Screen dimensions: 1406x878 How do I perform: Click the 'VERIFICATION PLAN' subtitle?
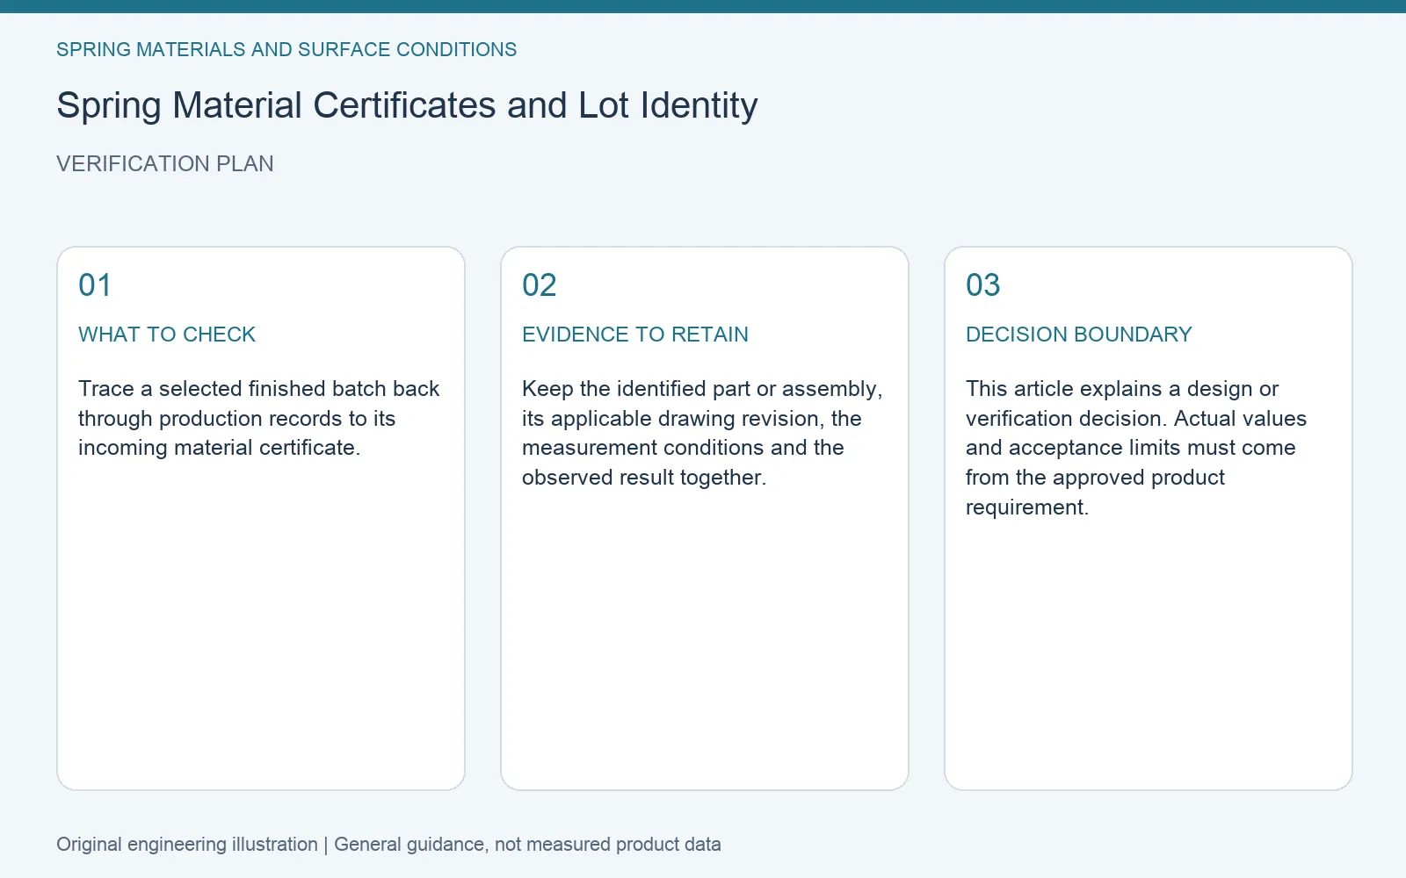(x=165, y=163)
